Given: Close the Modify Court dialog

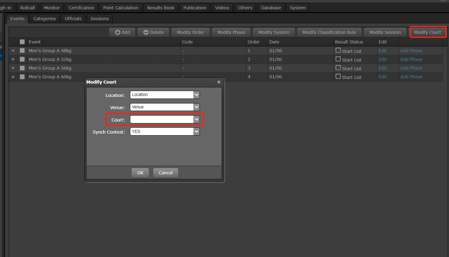Looking at the screenshot, I should pos(219,82).
